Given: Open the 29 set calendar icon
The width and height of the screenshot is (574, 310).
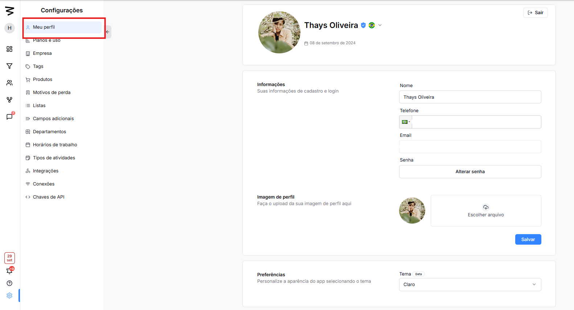Looking at the screenshot, I should [9, 258].
